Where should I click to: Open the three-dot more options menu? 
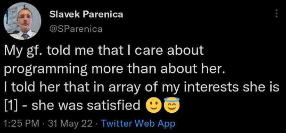coord(276,14)
